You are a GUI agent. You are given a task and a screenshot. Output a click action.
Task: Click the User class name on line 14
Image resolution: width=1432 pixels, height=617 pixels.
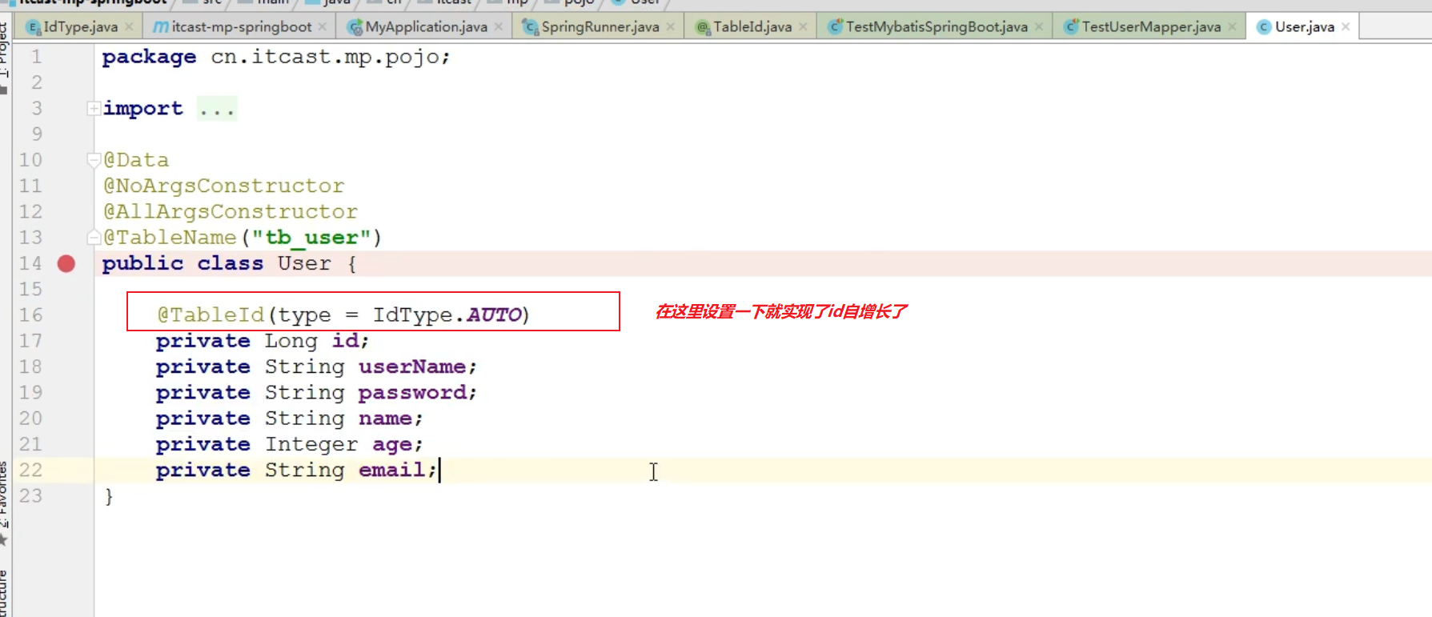[304, 263]
